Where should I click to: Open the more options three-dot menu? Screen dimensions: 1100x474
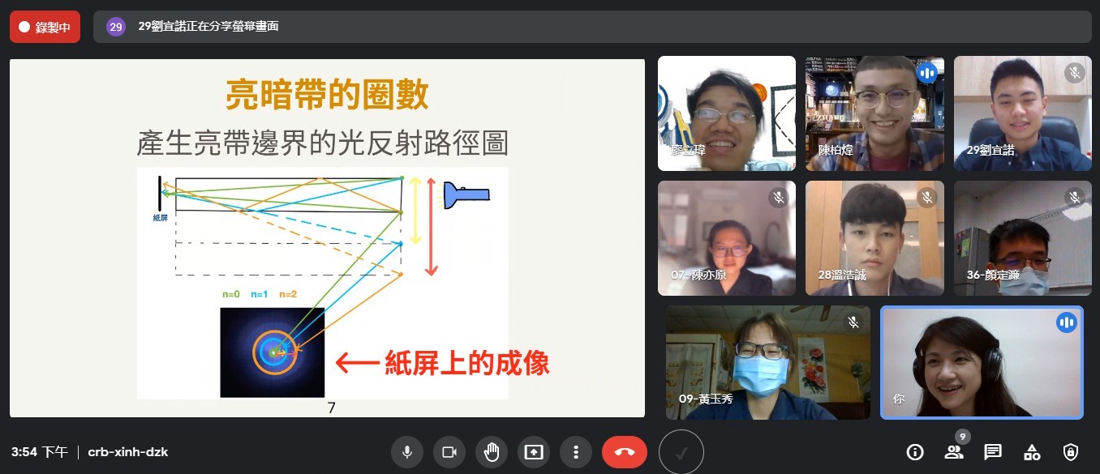coord(576,452)
